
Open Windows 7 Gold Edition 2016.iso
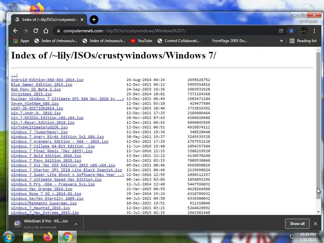pyautogui.click(x=46, y=156)
